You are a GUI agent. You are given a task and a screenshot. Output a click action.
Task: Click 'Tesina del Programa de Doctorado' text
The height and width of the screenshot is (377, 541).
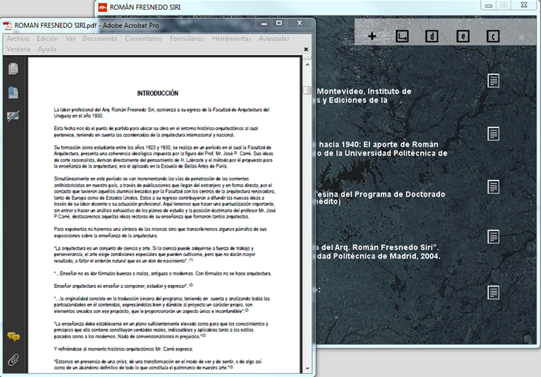pos(380,194)
